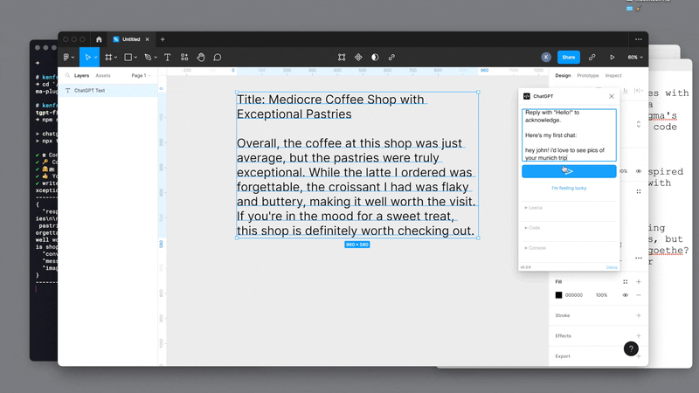This screenshot has width=699, height=393.
Task: Remove the fill with minus icon
Action: click(639, 295)
